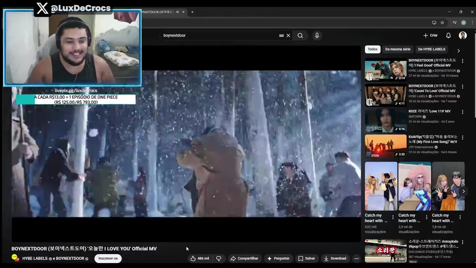Click the video player to pause playback
The width and height of the screenshot is (476, 268).
point(186,144)
